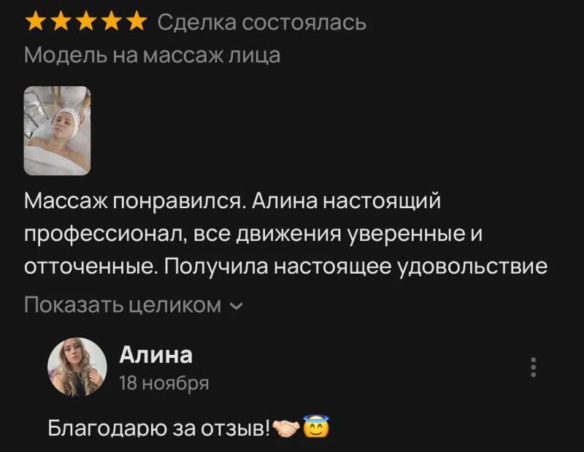Click the review line ending with 'удовольствие'
Image resolution: width=584 pixels, height=452 pixels.
[x=285, y=267]
